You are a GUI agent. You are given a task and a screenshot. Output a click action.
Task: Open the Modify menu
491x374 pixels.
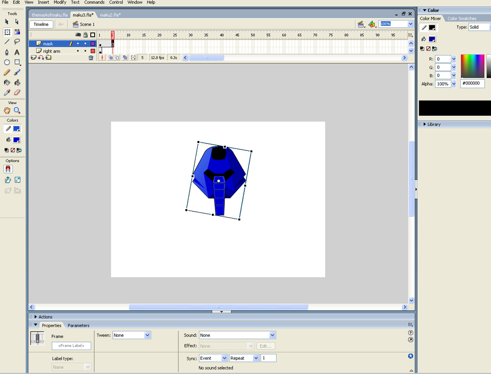(x=60, y=2)
